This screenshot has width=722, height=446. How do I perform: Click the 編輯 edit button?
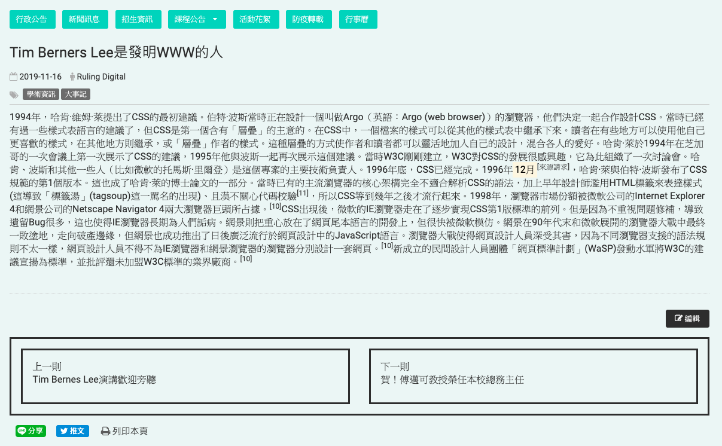tap(687, 319)
